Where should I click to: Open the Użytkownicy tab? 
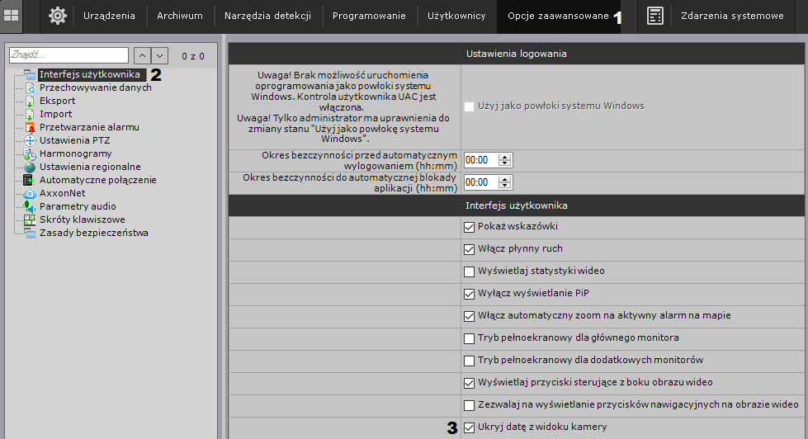456,16
